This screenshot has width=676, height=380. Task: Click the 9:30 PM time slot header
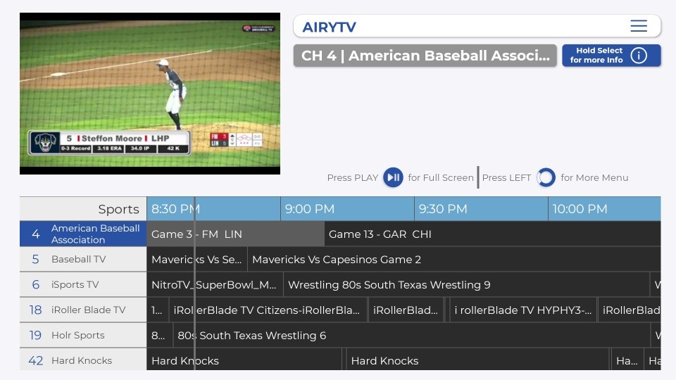[481, 209]
